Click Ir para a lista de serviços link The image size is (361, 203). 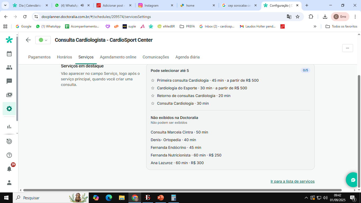(x=292, y=181)
